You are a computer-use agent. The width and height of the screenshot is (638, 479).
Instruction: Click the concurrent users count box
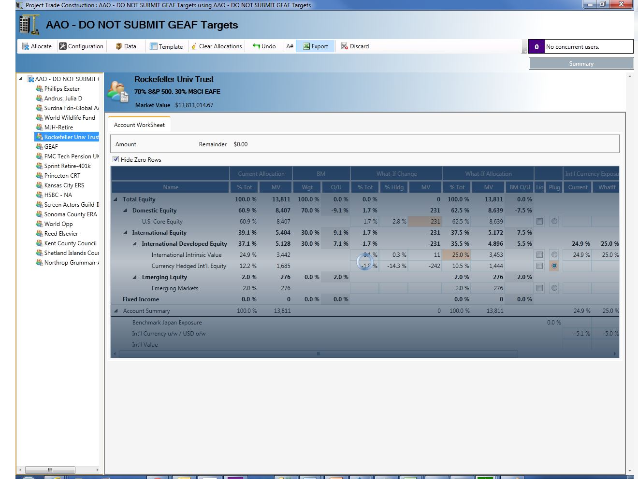pyautogui.click(x=536, y=47)
